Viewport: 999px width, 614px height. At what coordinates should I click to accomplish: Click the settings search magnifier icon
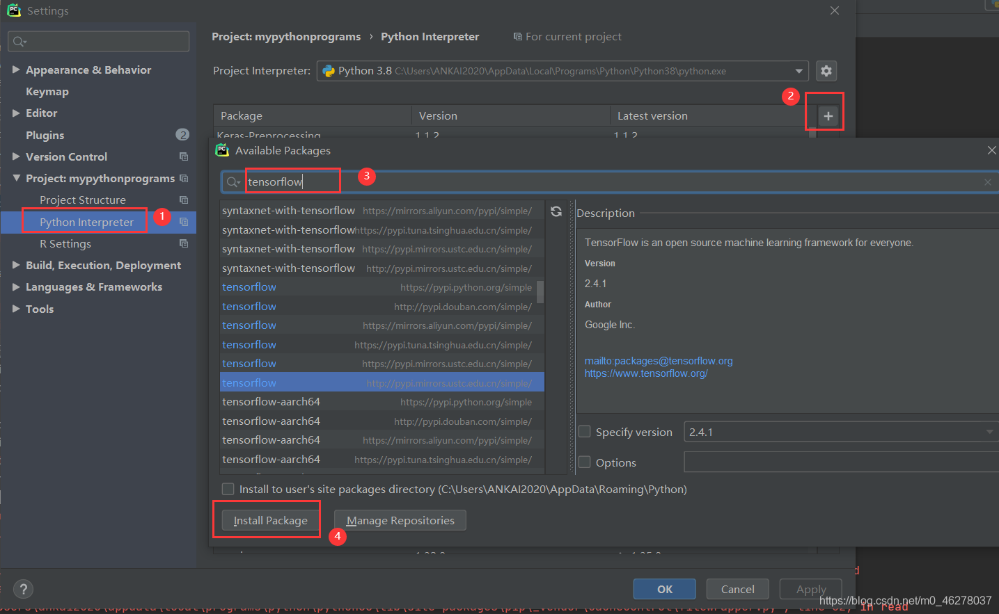coord(19,42)
